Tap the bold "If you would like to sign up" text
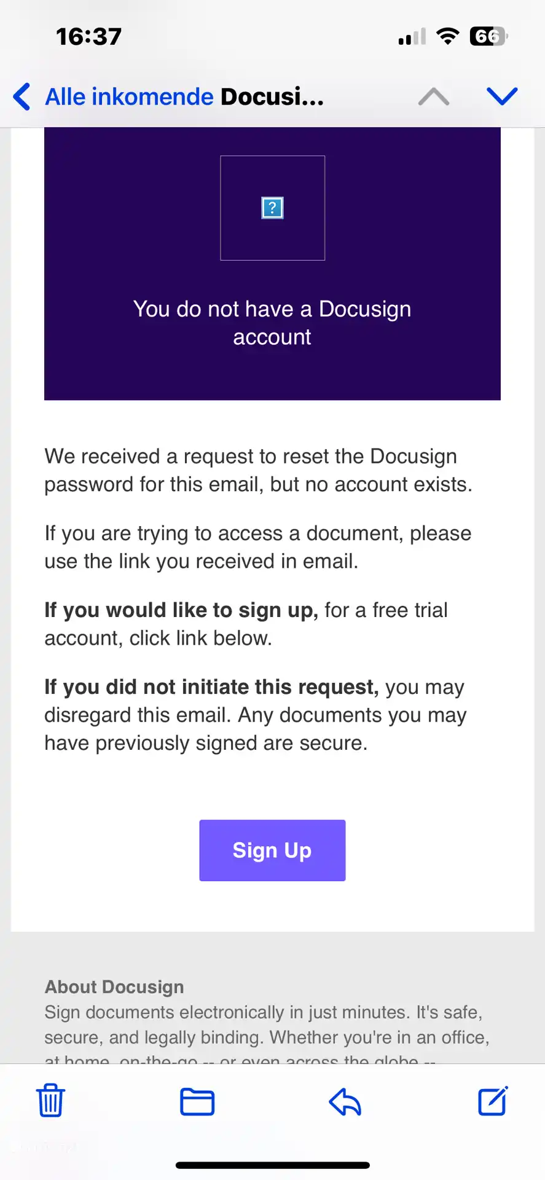 tap(181, 610)
